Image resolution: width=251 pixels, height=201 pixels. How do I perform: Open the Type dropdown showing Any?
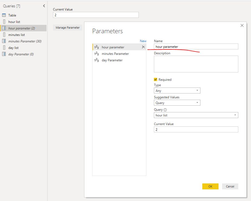pyautogui.click(x=177, y=91)
